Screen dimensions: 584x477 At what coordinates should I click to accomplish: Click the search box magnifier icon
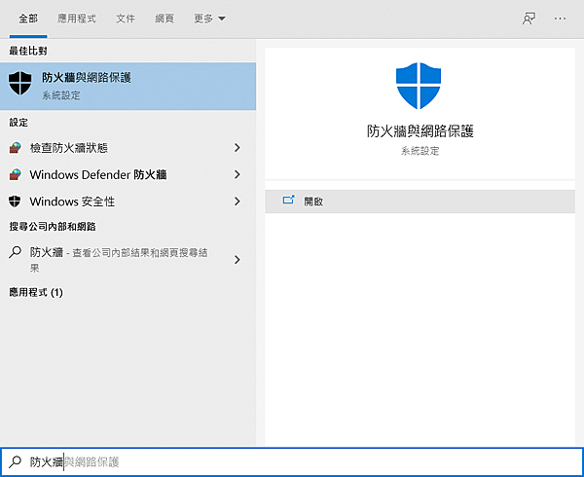click(16, 461)
